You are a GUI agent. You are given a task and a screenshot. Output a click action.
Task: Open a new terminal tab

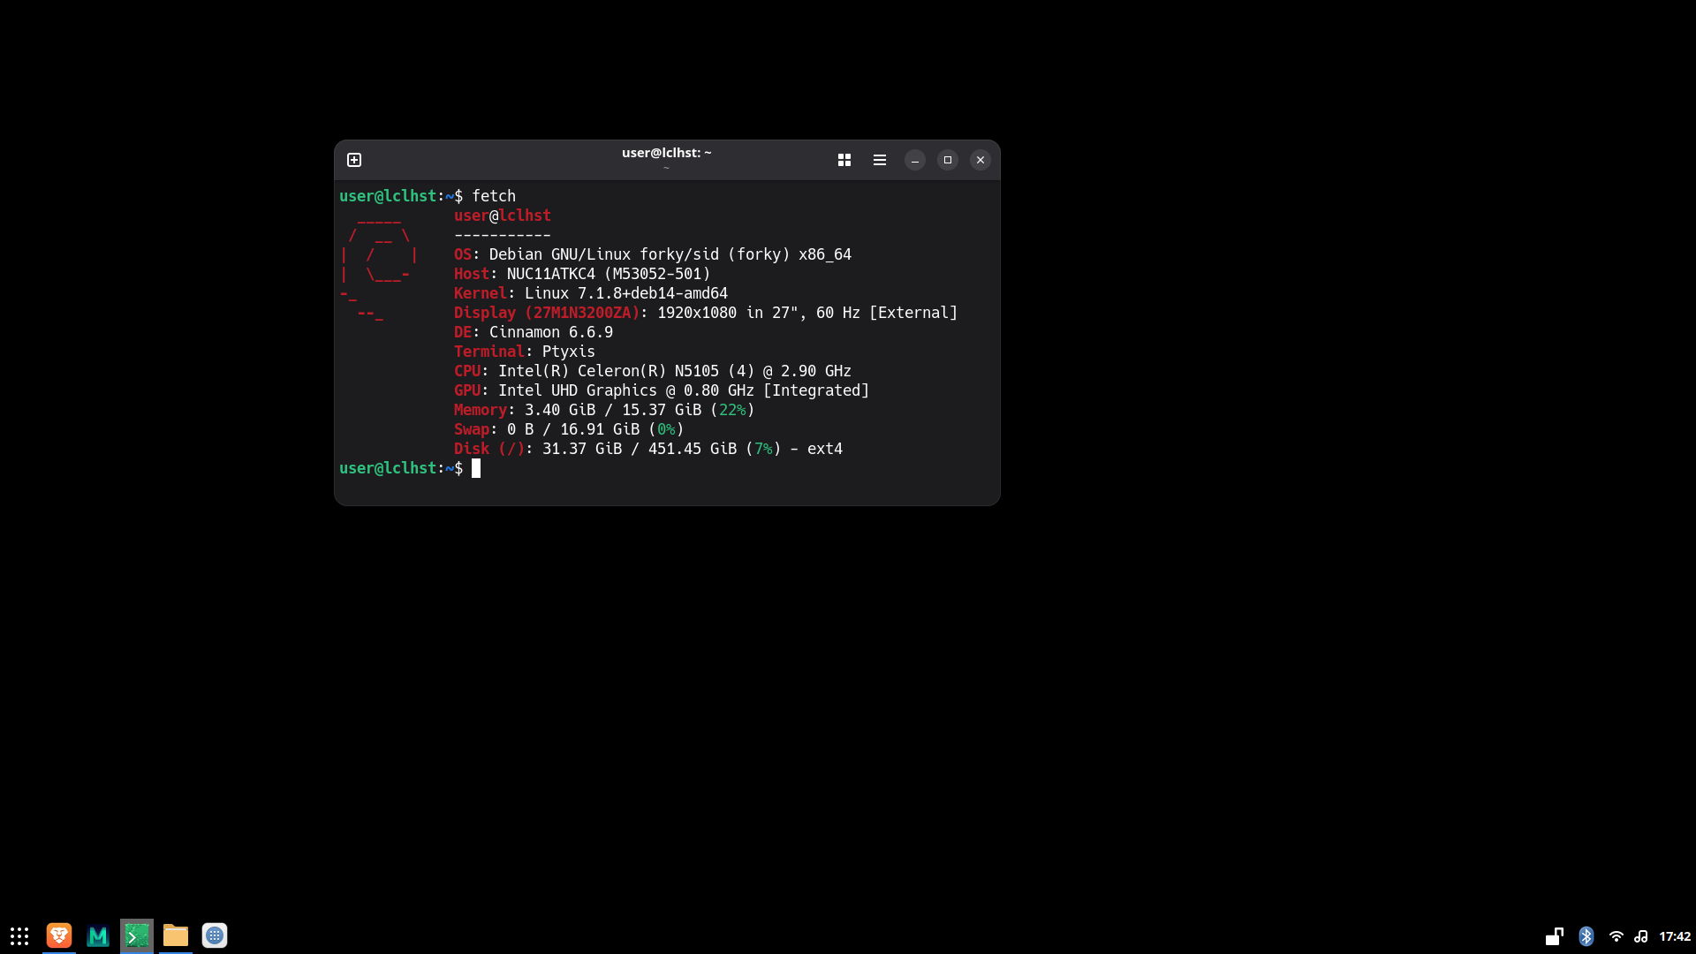(x=354, y=160)
